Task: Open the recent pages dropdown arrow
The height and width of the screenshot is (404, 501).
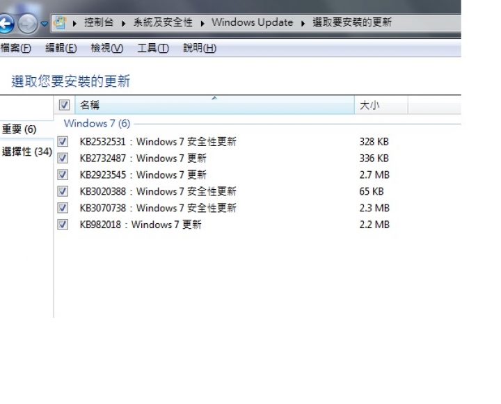Action: 45,24
